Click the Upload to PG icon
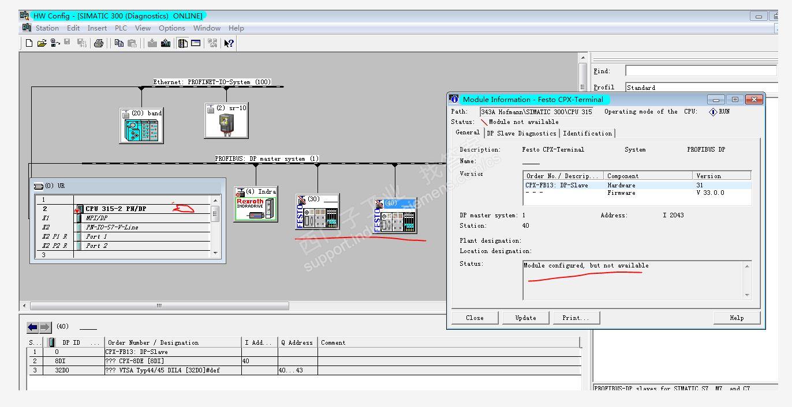The height and width of the screenshot is (407, 792). [x=166, y=43]
